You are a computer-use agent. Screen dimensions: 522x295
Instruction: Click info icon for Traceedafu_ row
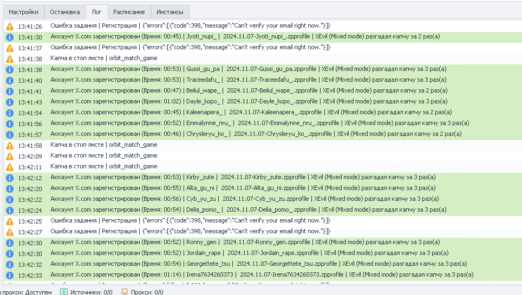pyautogui.click(x=10, y=81)
